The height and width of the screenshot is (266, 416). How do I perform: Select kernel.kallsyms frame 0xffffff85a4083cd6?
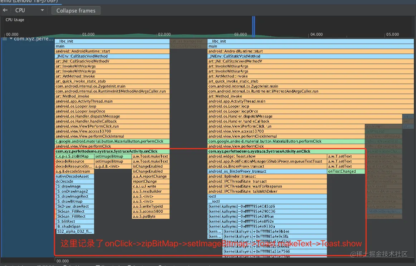[x=267, y=207]
